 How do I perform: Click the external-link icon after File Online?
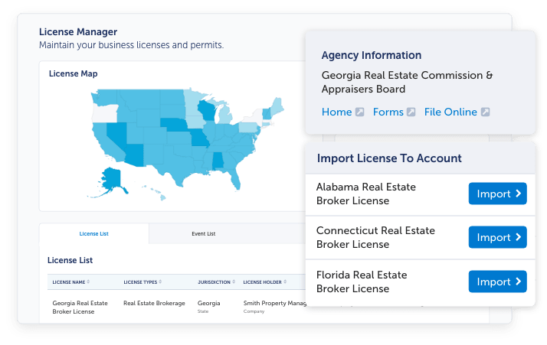(x=485, y=112)
